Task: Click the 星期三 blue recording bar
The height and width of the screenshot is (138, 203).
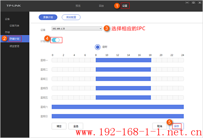Action: (x=123, y=79)
